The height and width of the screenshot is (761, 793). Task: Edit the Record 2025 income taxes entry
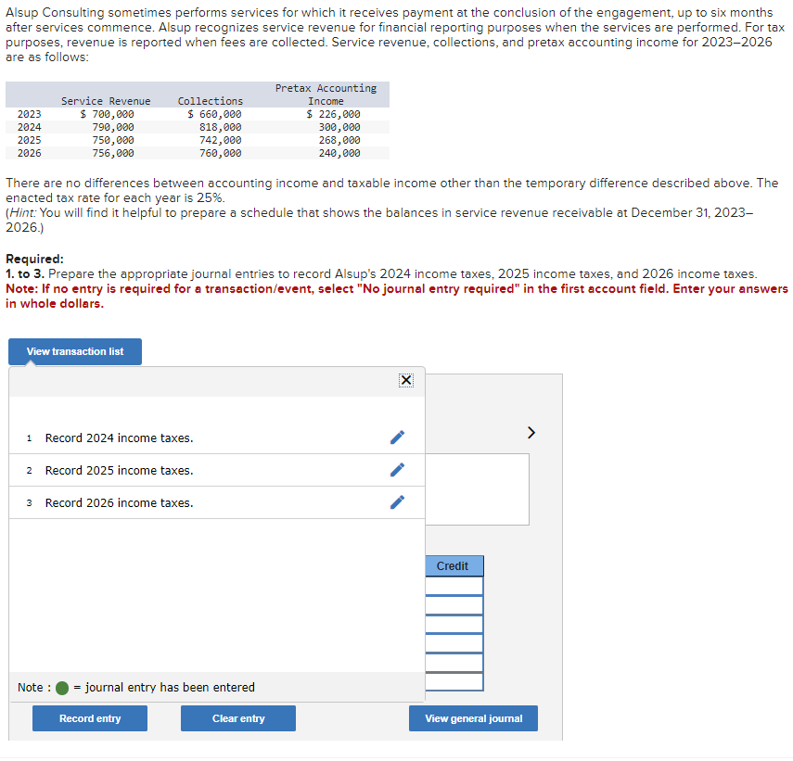point(397,470)
